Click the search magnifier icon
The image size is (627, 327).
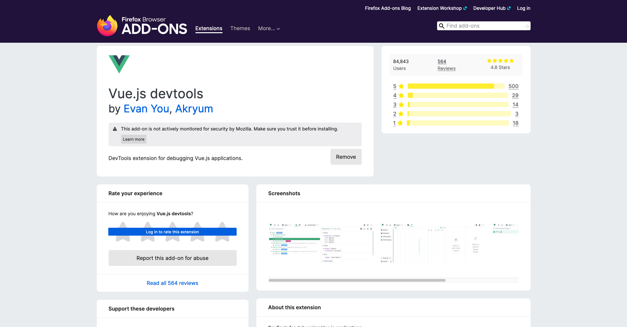tap(442, 26)
